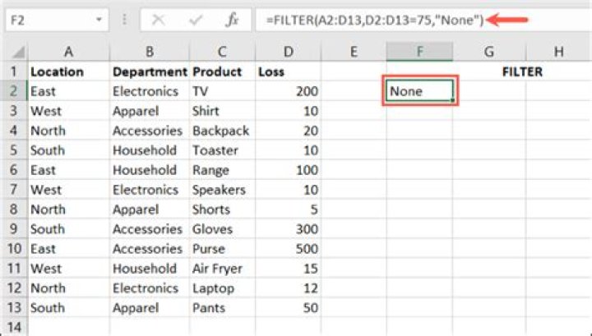Select column D header

point(288,52)
